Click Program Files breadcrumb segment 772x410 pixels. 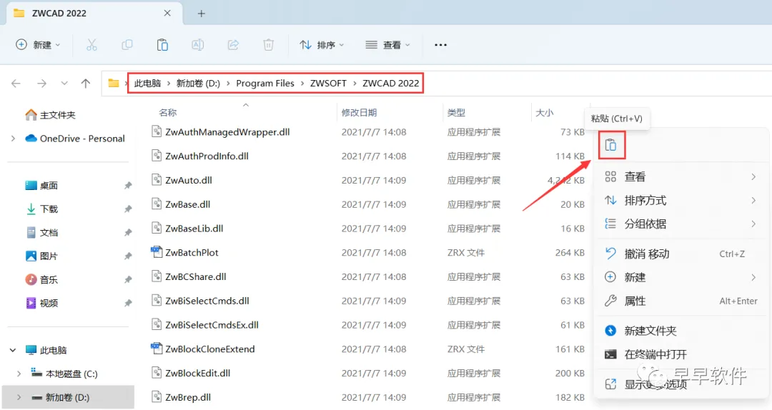(x=265, y=83)
